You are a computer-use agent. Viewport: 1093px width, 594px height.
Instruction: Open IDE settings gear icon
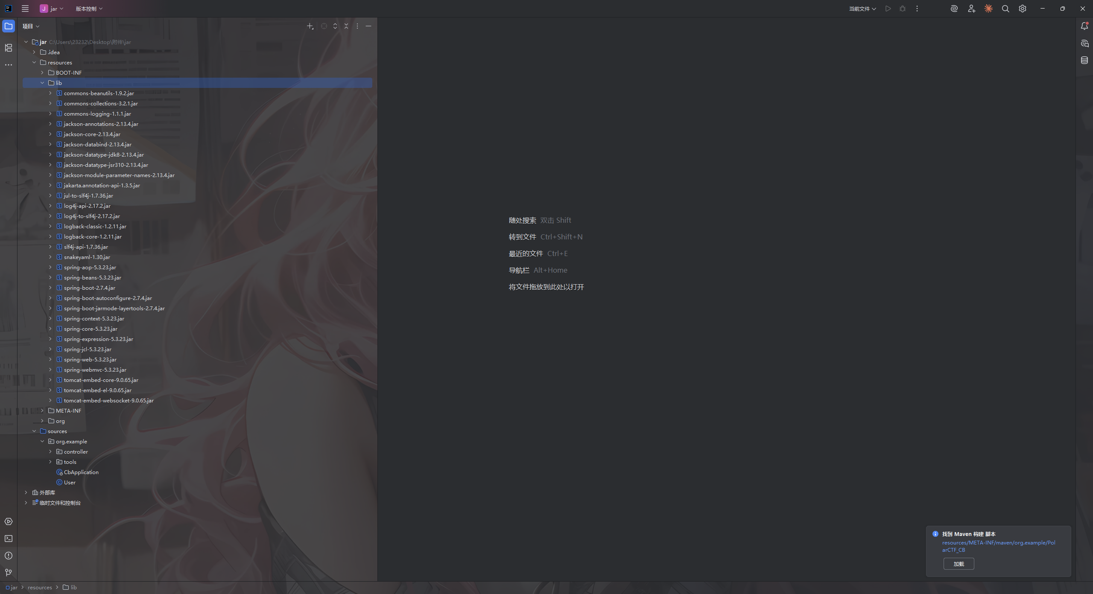[1023, 9]
